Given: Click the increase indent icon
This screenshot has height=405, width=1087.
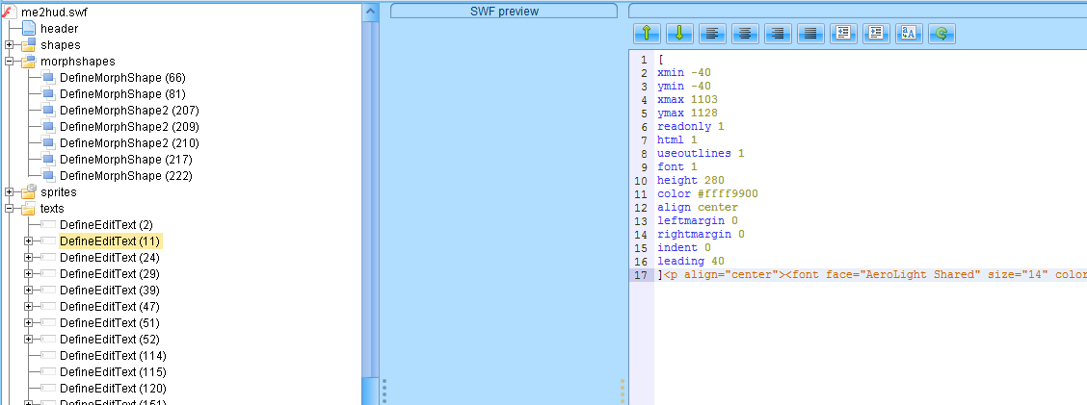Looking at the screenshot, I should (x=876, y=33).
